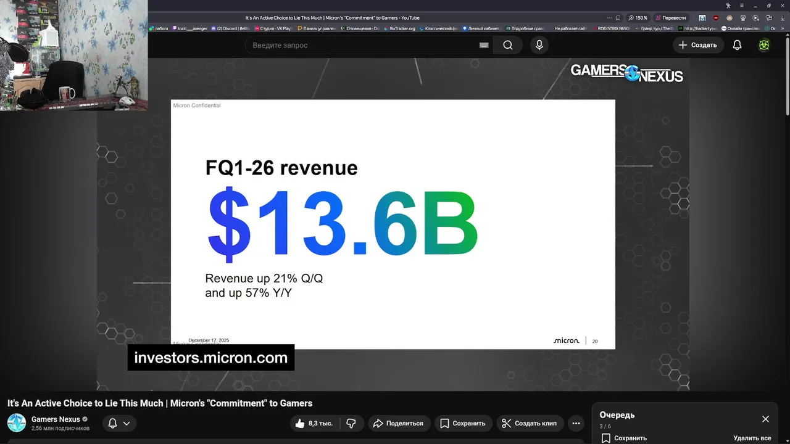Translate page with Перевести button
This screenshot has height=444, width=790.
click(x=671, y=18)
